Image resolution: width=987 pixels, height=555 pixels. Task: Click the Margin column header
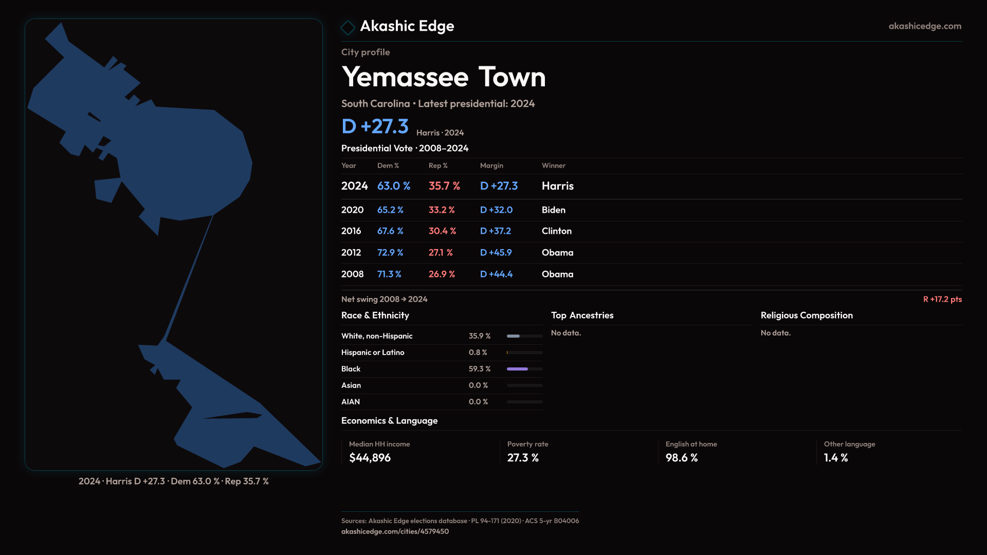491,165
